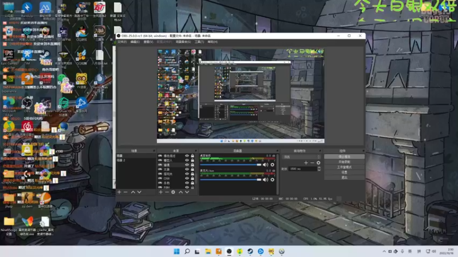Click the Windows Start button
Viewport: 458px width, 257px height.
pyautogui.click(x=176, y=251)
